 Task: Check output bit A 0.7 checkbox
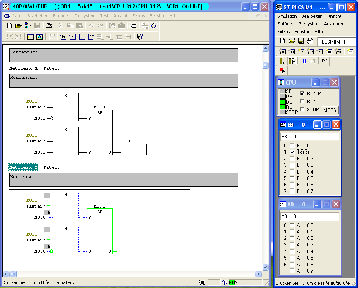coord(292,271)
